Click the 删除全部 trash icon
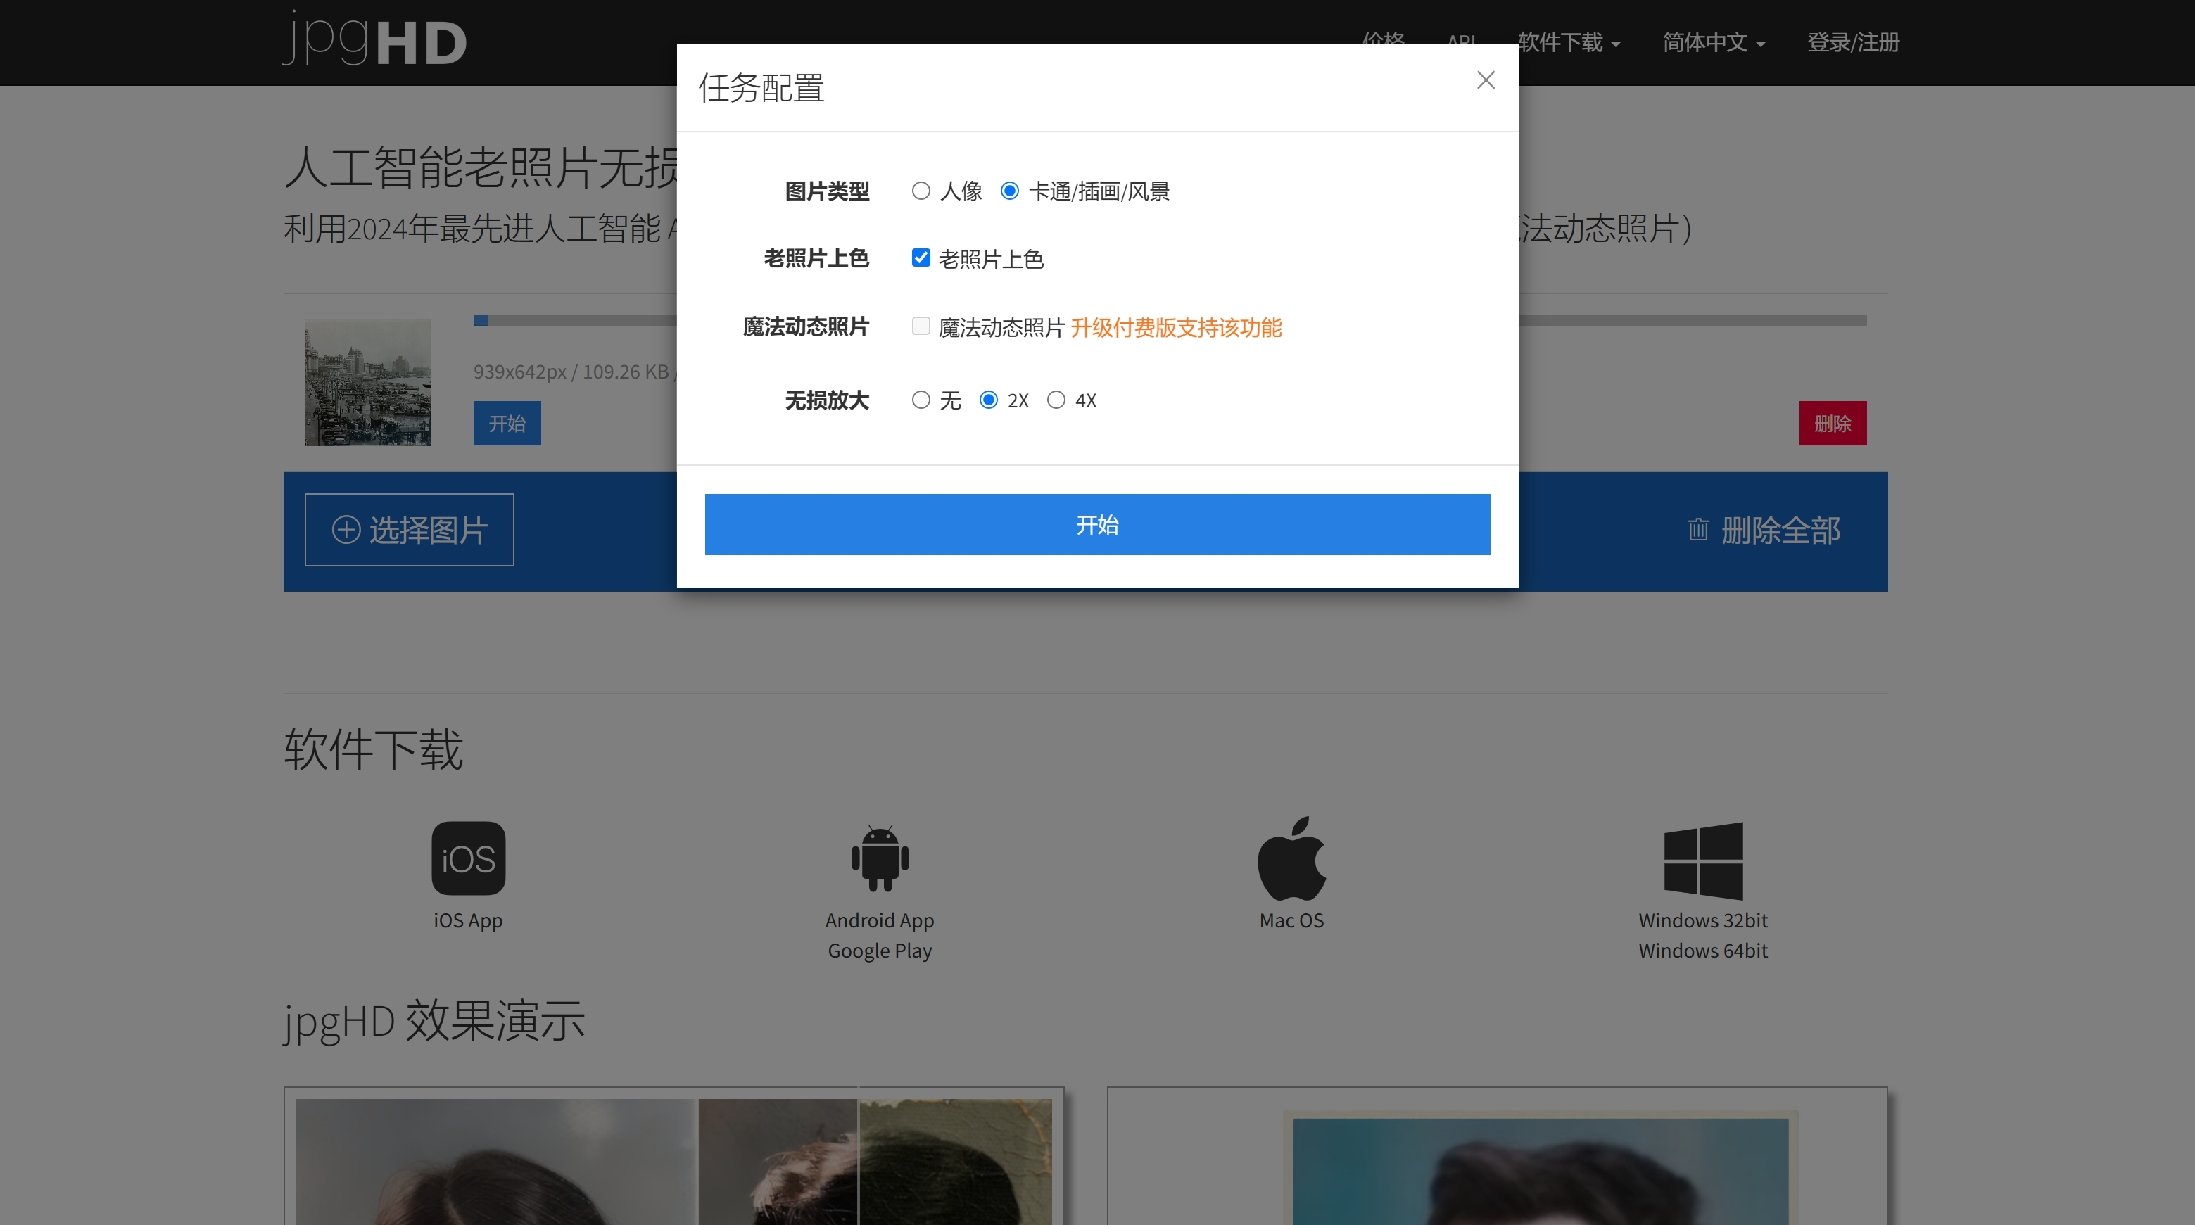The height and width of the screenshot is (1225, 2195). (1697, 529)
